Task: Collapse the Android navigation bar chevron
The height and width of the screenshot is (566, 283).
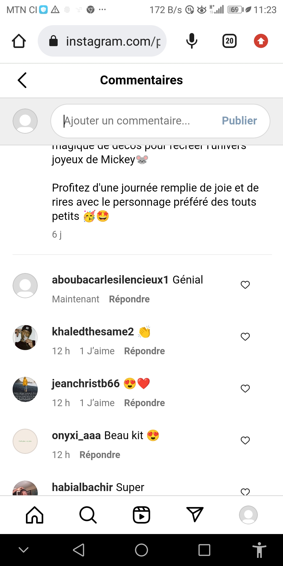Action: point(24,550)
